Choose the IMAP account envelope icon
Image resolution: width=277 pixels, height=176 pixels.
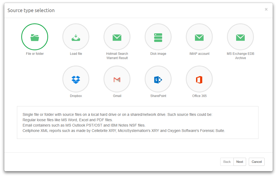tap(199, 37)
